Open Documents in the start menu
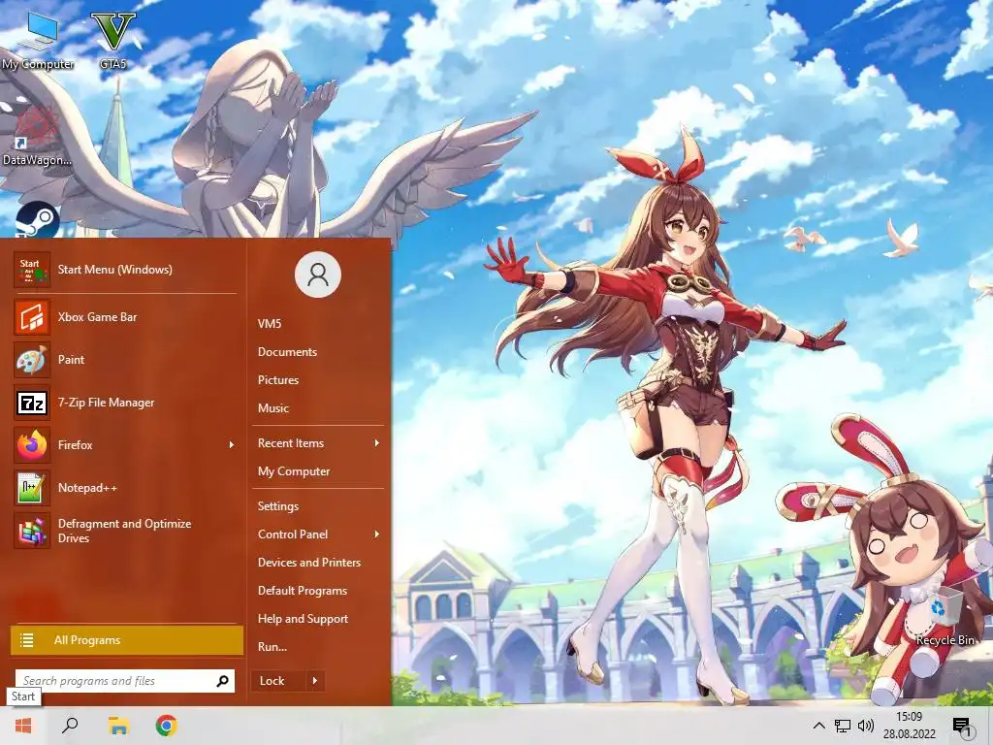 pos(287,352)
